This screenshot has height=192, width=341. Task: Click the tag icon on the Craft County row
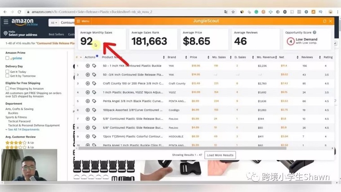click(94, 83)
